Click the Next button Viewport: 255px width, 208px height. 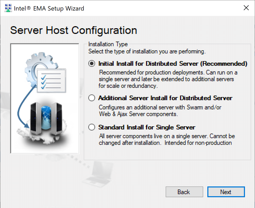pos(226,192)
